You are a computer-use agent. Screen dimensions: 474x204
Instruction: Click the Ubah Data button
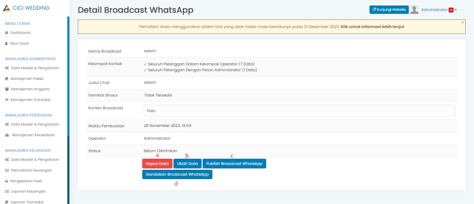point(187,164)
